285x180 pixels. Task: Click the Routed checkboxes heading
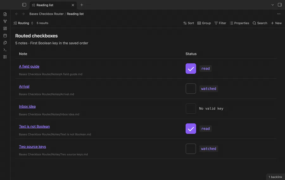coord(36,36)
